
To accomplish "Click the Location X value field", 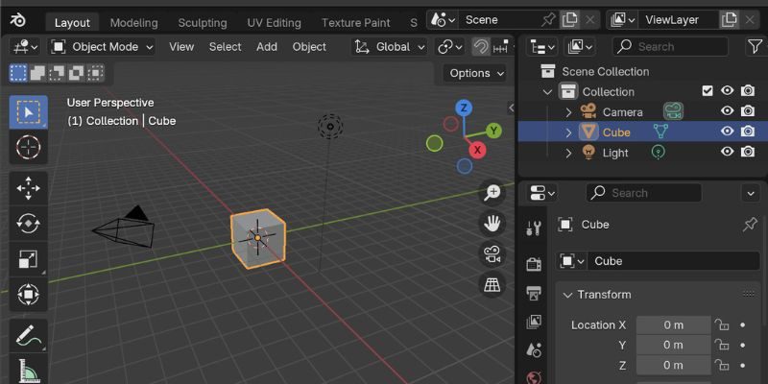I will (674, 325).
